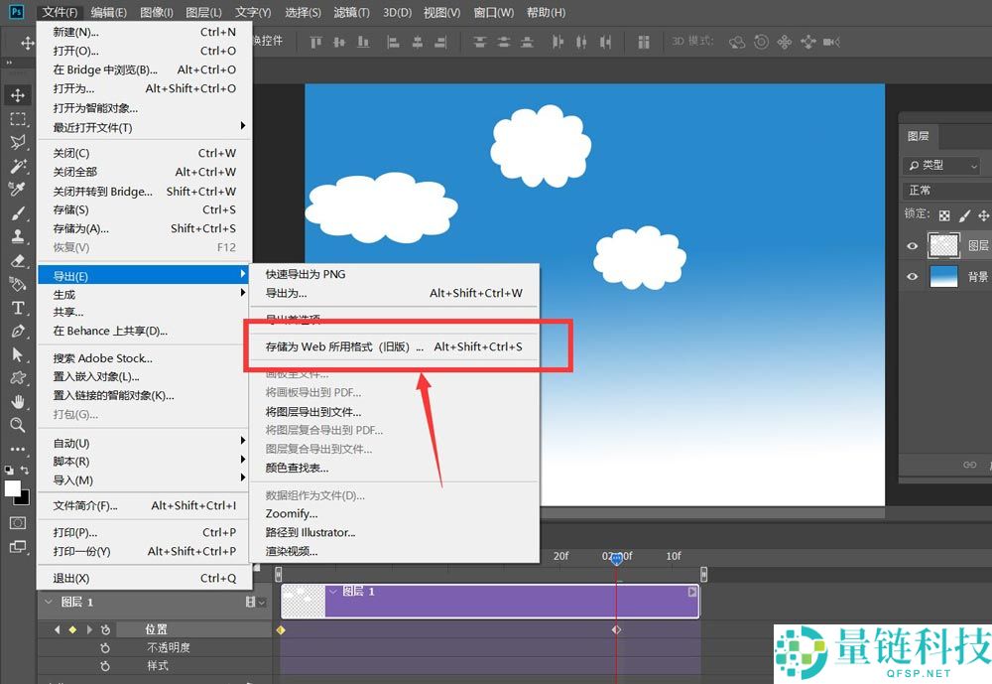Hide layer 图层 1 with its eye icon
992x684 pixels.
pos(913,246)
